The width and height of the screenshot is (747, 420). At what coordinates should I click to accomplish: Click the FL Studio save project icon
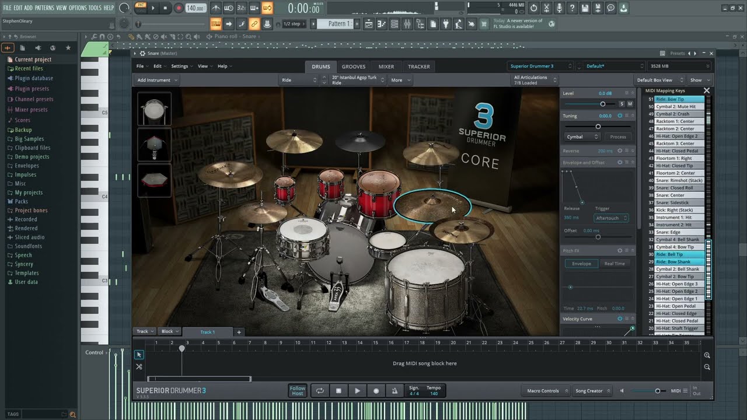click(585, 8)
